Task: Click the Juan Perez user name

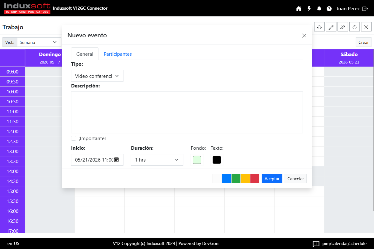Action: pyautogui.click(x=348, y=9)
